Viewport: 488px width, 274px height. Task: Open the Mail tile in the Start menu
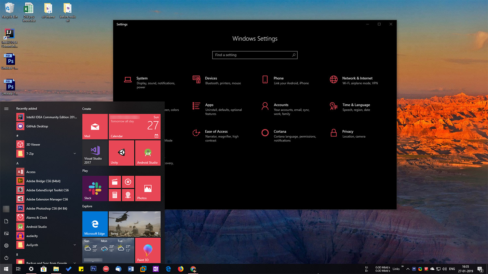[95, 126]
